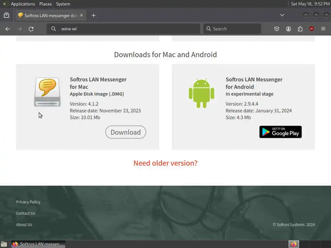Click the Softros LAN messenger taskbar entry
Image resolution: width=331 pixels, height=248 pixels.
38,244
